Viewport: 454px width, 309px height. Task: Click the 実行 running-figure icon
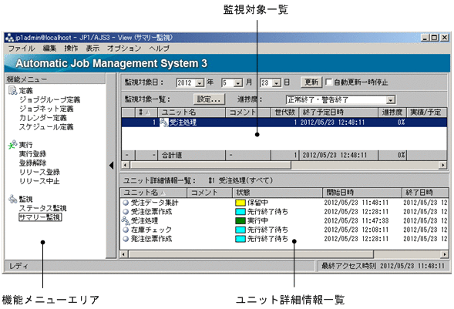pos(12,145)
